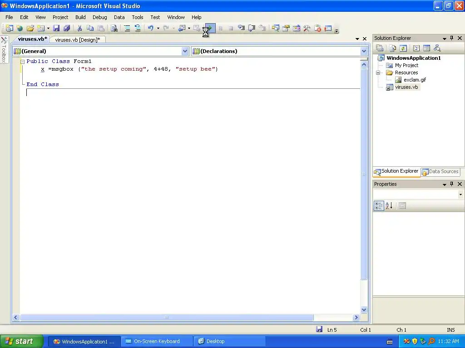Screen dimensions: 465x348
Task: Click the Find in Files toolbar icon
Action: [114, 28]
